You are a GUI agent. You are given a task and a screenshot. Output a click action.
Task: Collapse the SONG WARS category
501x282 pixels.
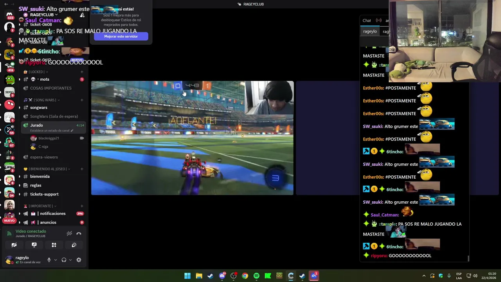[41, 100]
